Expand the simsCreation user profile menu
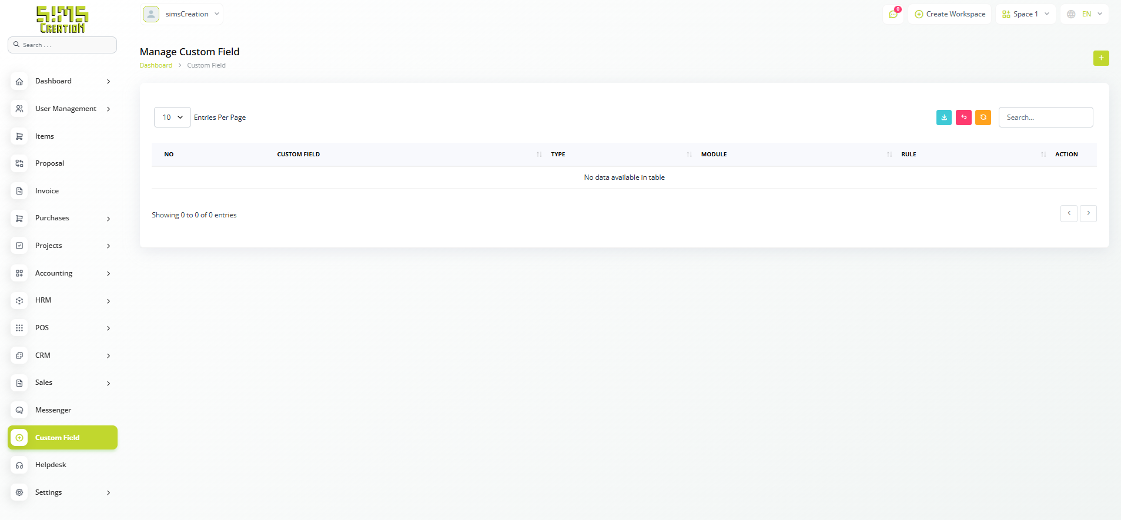 pyautogui.click(x=182, y=14)
